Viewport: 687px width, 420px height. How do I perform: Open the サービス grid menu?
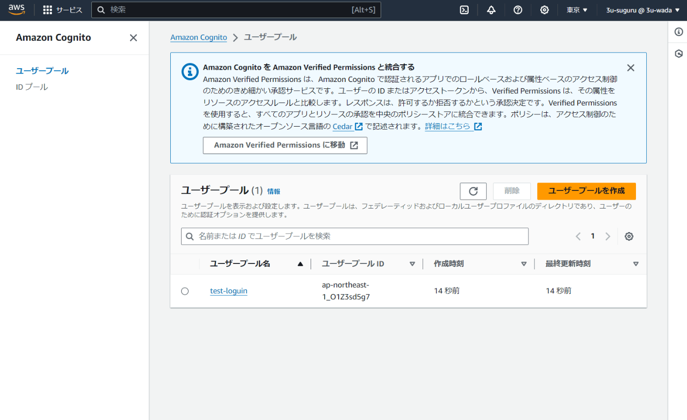click(63, 10)
